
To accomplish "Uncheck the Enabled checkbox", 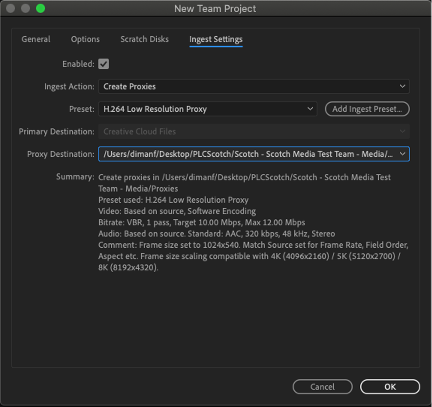I will (103, 64).
